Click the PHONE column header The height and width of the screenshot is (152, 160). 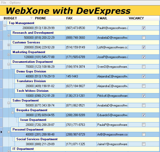point(50,18)
